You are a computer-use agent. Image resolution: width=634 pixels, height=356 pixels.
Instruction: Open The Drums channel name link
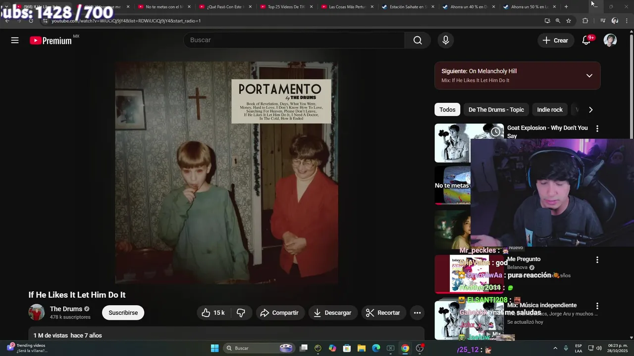coord(66,309)
